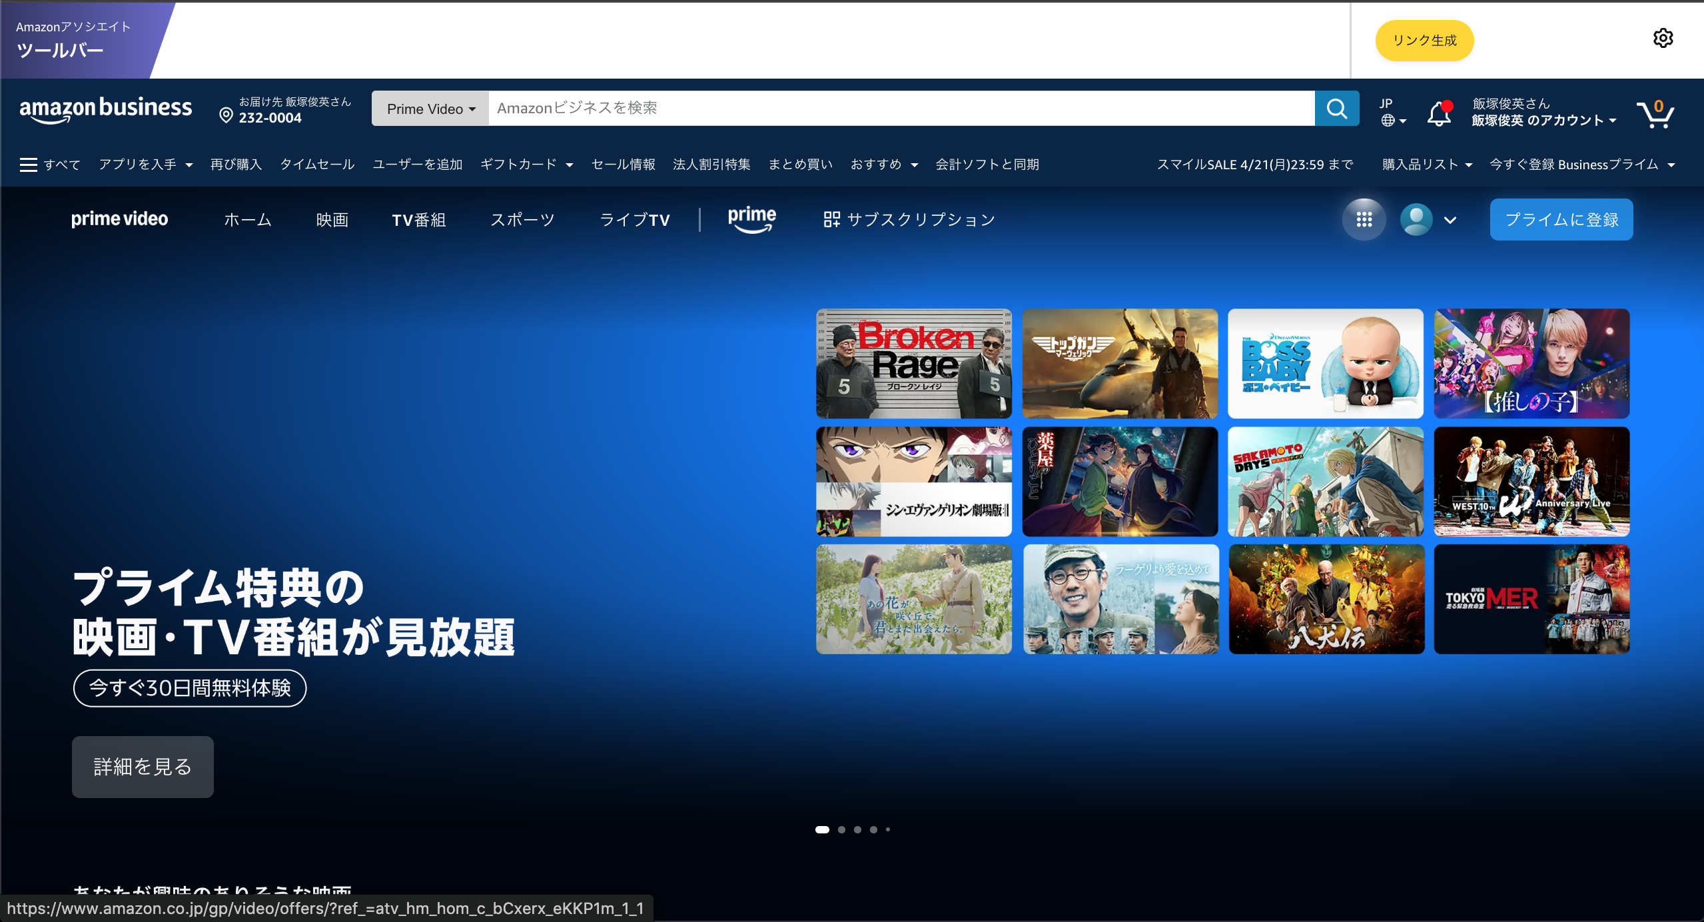Focus the Amazonビジネスを検索 search field
This screenshot has height=922, width=1704.
[x=901, y=109]
